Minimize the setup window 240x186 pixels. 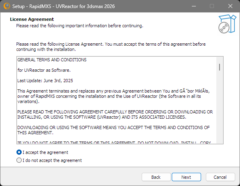click(194, 6)
